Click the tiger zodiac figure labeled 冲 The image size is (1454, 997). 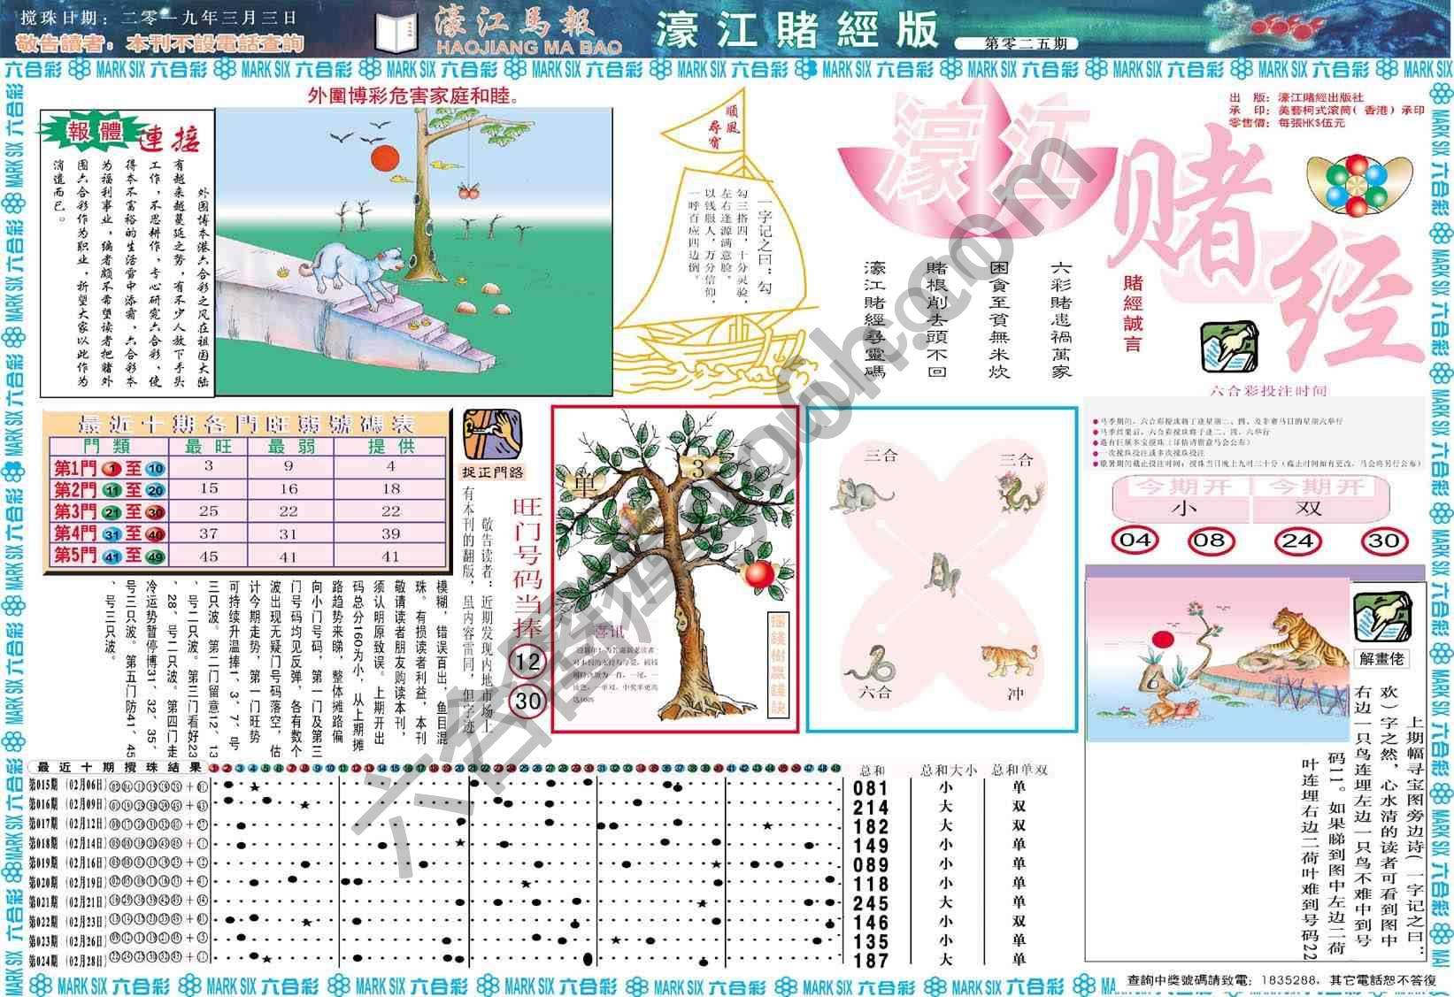[1008, 661]
